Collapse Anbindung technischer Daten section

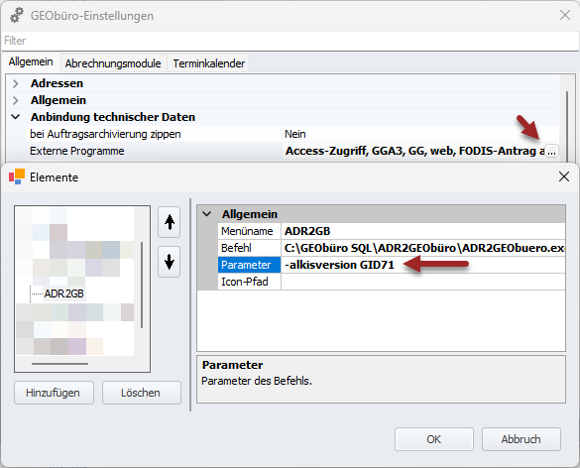pos(15,117)
